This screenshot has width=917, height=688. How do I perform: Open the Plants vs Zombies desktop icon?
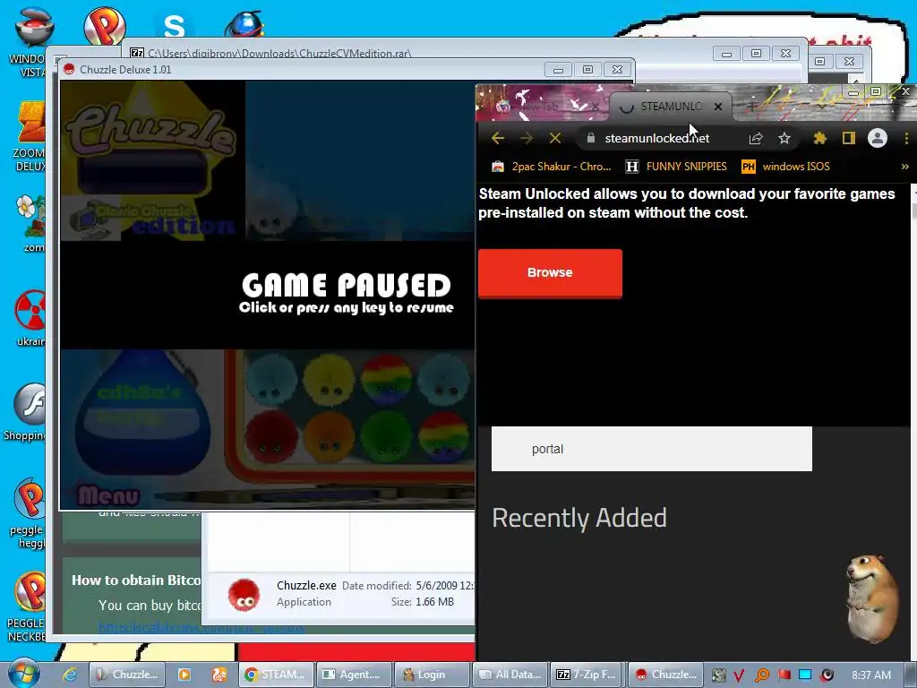(32, 223)
